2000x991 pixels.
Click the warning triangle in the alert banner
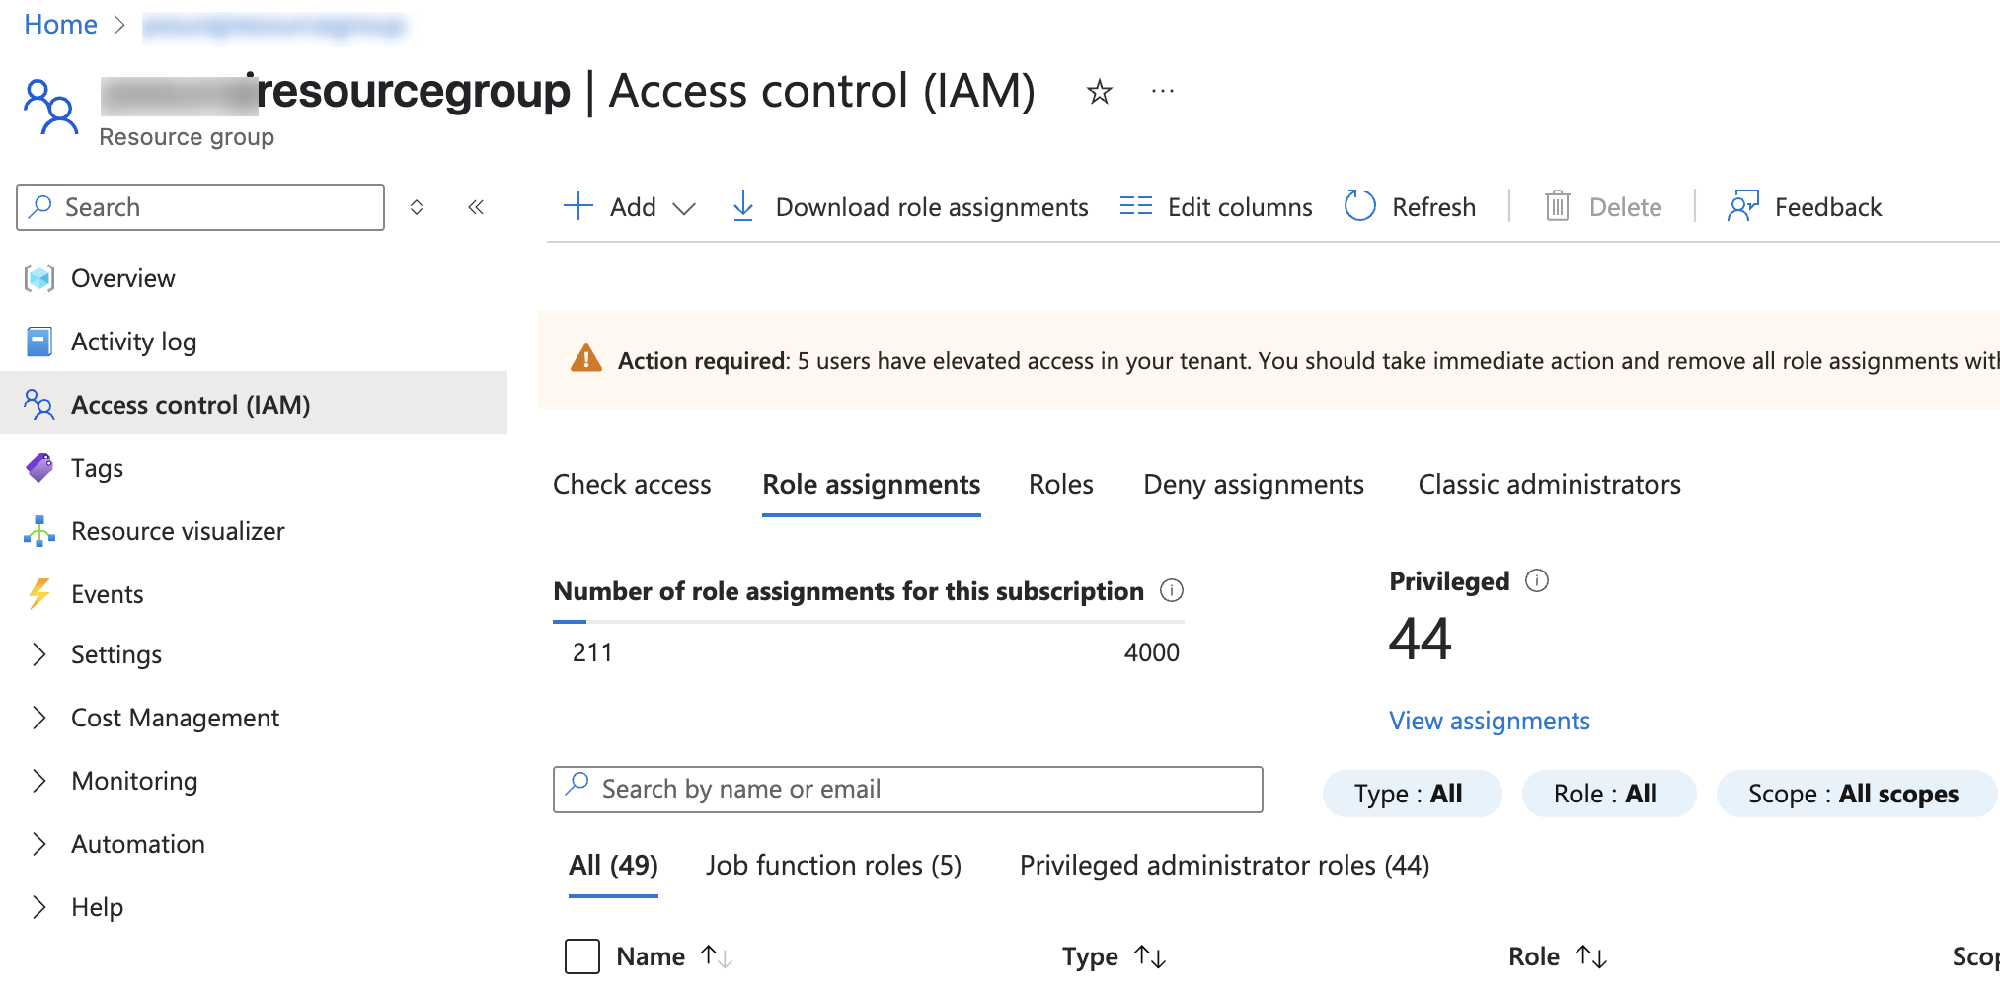586,358
